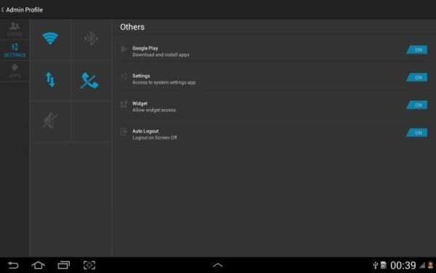Go back via Admin Profile arrow
The height and width of the screenshot is (273, 436).
pyautogui.click(x=2, y=9)
